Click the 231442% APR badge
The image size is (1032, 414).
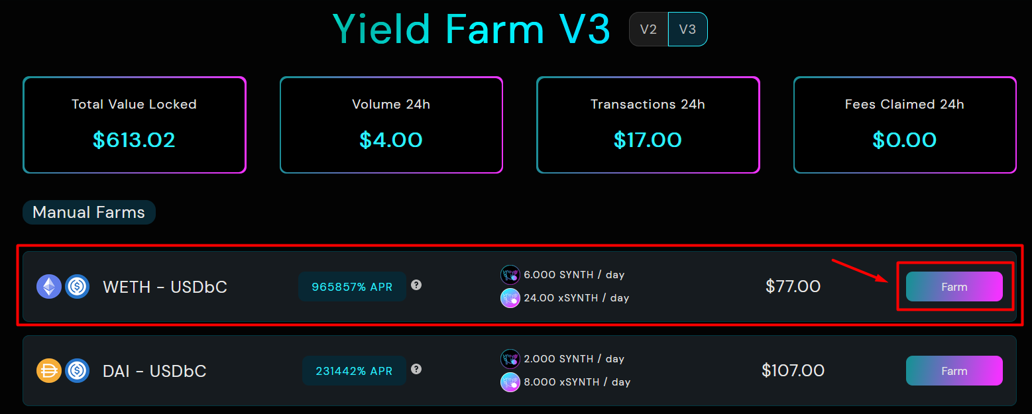pyautogui.click(x=355, y=371)
